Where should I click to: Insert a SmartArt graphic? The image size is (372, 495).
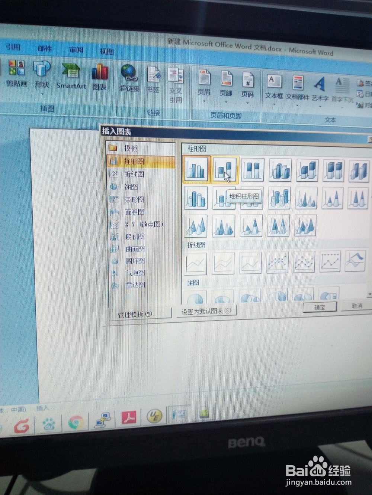click(x=71, y=76)
